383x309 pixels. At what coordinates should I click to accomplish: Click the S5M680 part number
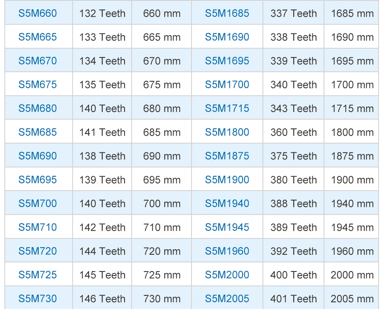click(x=38, y=108)
